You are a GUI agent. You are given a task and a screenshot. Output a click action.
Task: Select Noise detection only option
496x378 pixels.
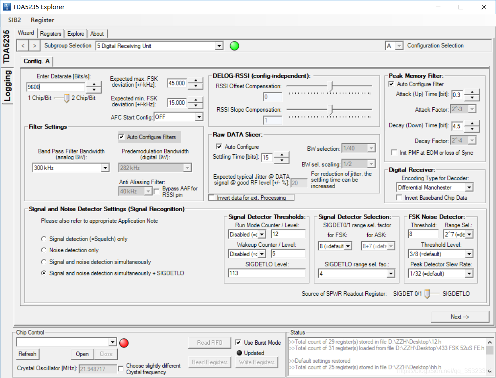[44, 250]
